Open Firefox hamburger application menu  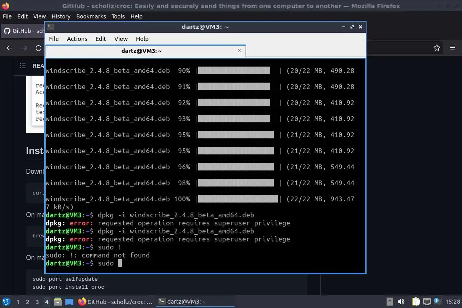[x=452, y=48]
